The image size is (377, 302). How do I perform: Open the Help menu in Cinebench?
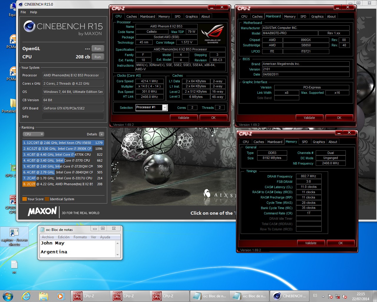(x=34, y=12)
